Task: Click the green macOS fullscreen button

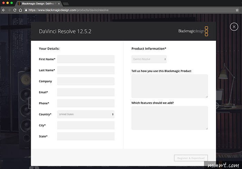Action: pyautogui.click(x=11, y=3)
